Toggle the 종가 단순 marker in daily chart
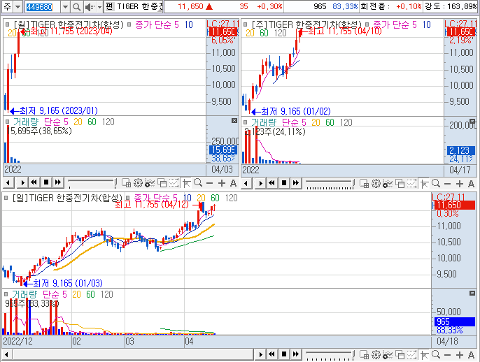The width and height of the screenshot is (480, 362). (128, 198)
